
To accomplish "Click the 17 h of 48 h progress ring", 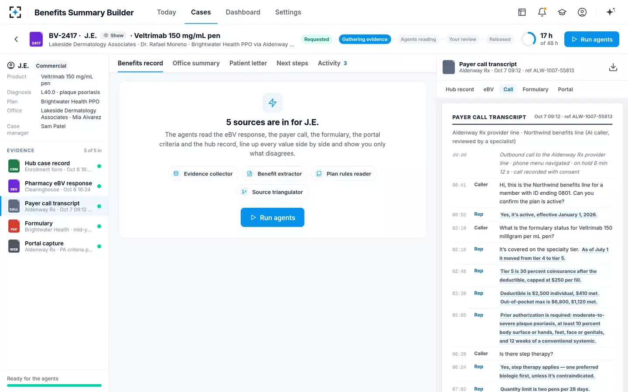I will (x=529, y=39).
